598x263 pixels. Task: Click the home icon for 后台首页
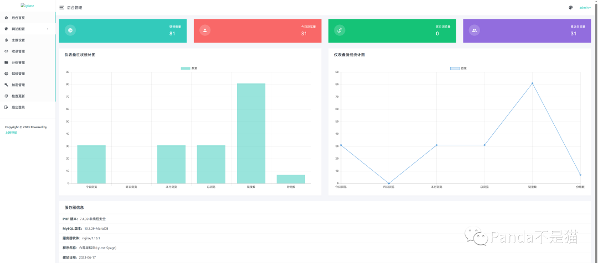6,18
